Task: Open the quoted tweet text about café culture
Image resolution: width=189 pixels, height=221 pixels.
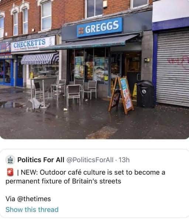Action: (85, 177)
